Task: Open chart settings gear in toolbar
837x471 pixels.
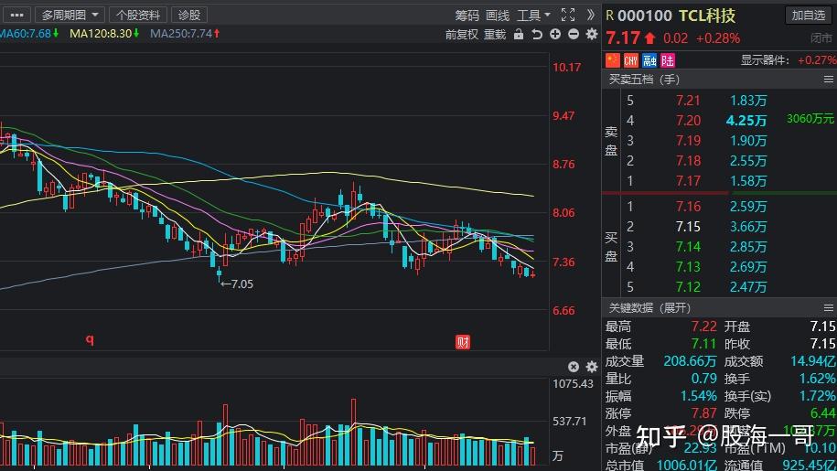Action: tap(592, 34)
